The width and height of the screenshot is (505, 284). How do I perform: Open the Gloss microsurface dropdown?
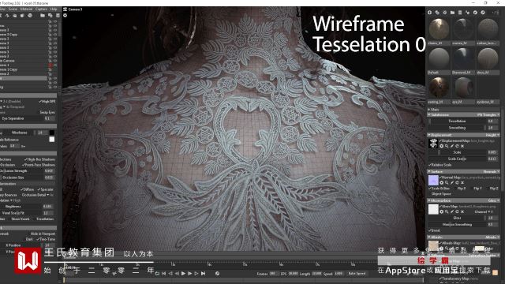click(493, 200)
